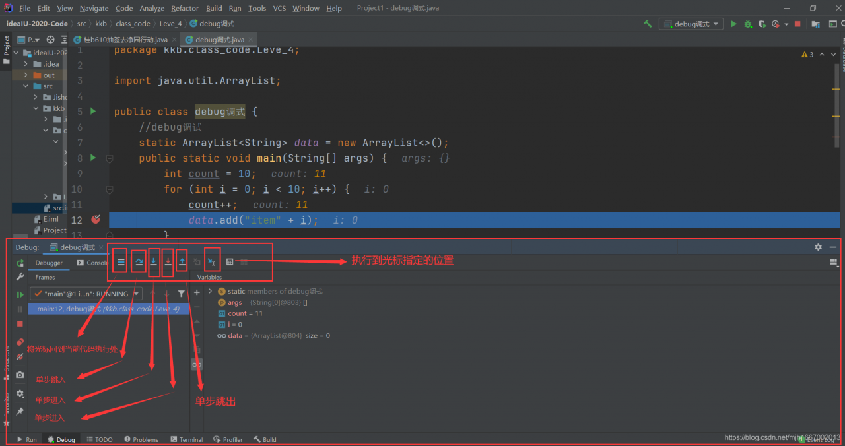Click the Run tool window button

pos(27,439)
